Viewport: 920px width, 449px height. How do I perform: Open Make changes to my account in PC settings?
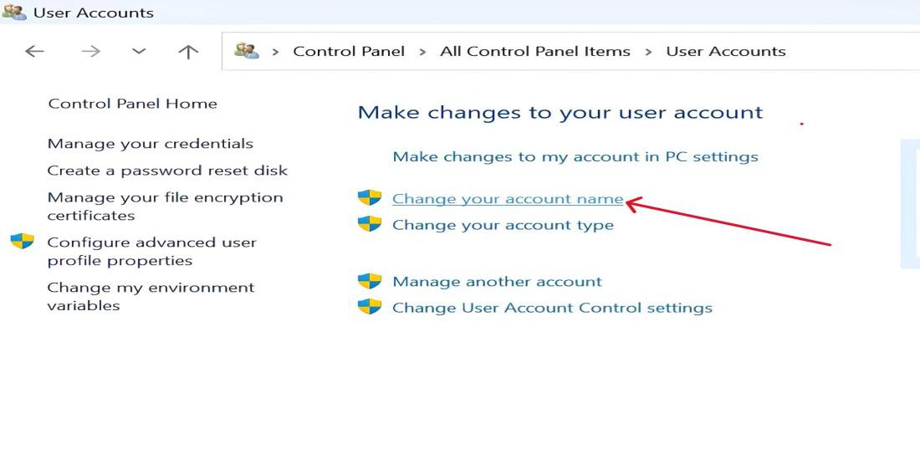pos(575,156)
